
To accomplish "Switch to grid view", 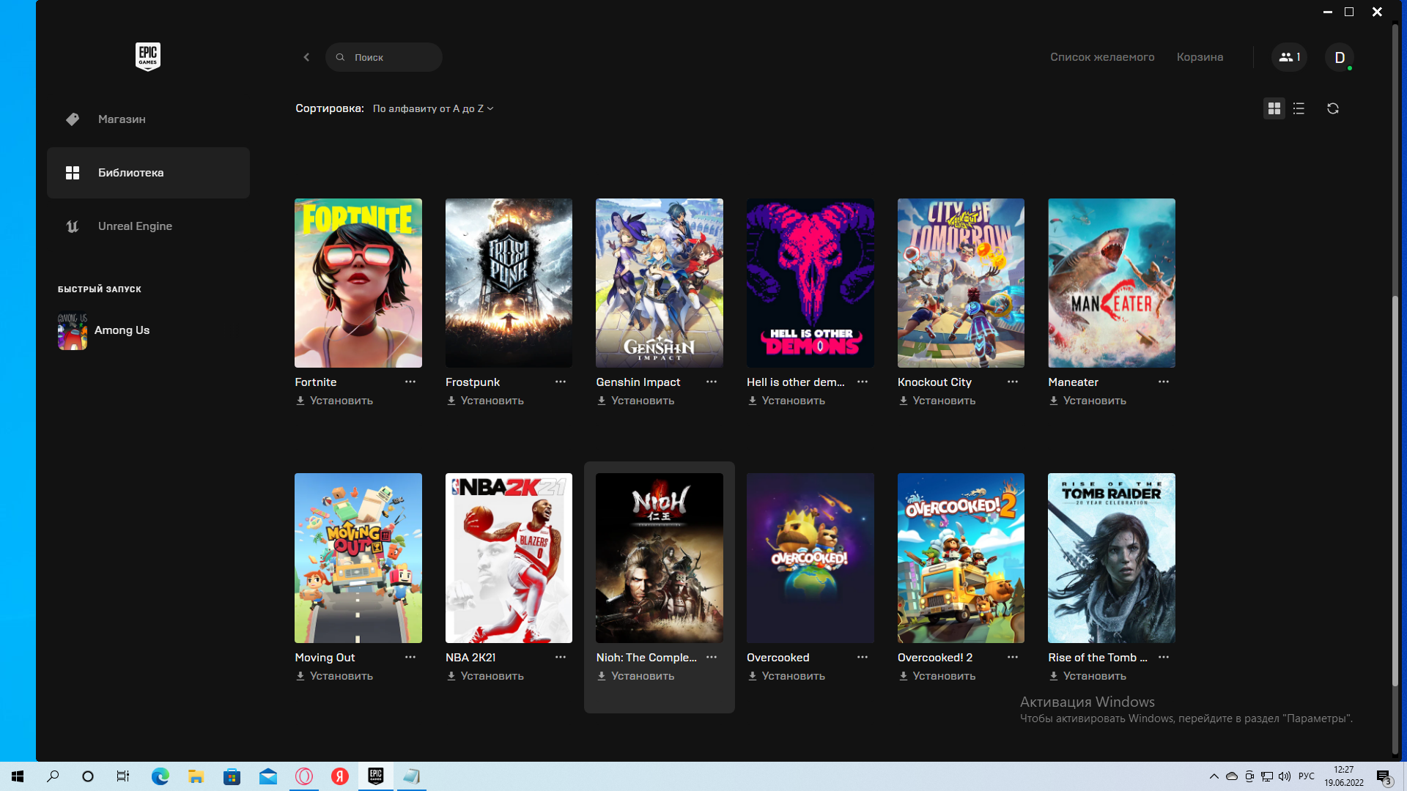I will coord(1274,108).
